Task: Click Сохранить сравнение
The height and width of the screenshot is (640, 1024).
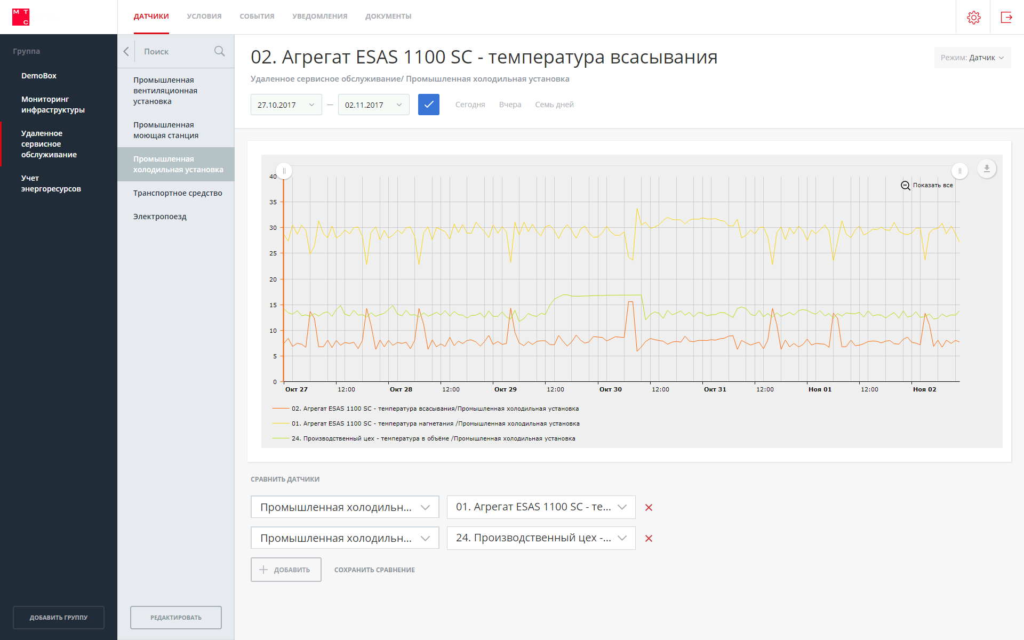Action: point(374,570)
